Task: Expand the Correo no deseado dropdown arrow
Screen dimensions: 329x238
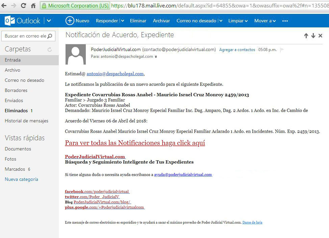Action: point(221,21)
